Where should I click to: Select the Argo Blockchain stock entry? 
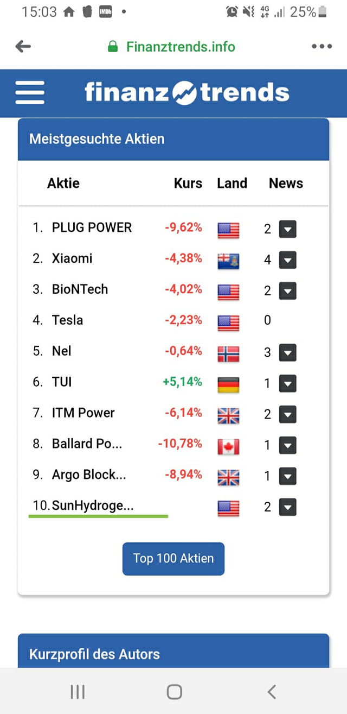tap(89, 475)
